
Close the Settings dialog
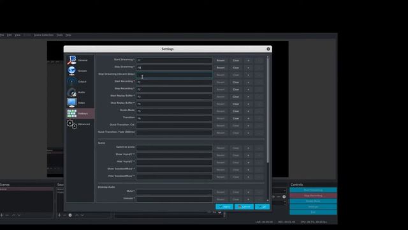click(x=268, y=49)
